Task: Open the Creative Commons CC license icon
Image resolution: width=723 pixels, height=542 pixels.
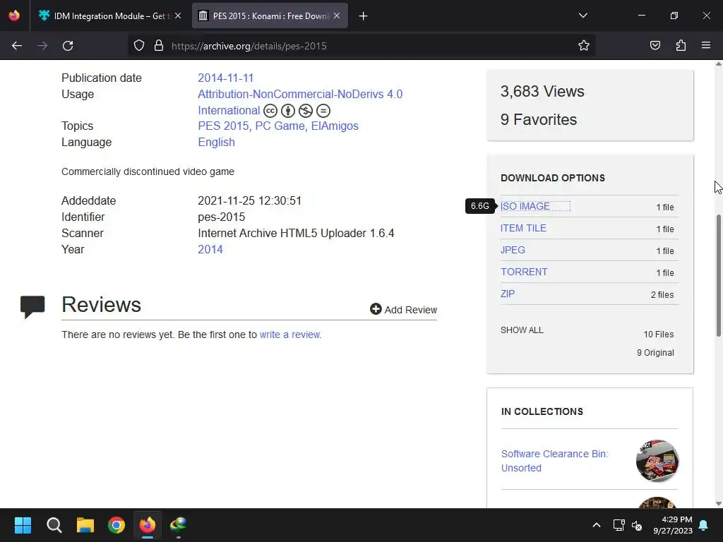Action: pos(270,111)
